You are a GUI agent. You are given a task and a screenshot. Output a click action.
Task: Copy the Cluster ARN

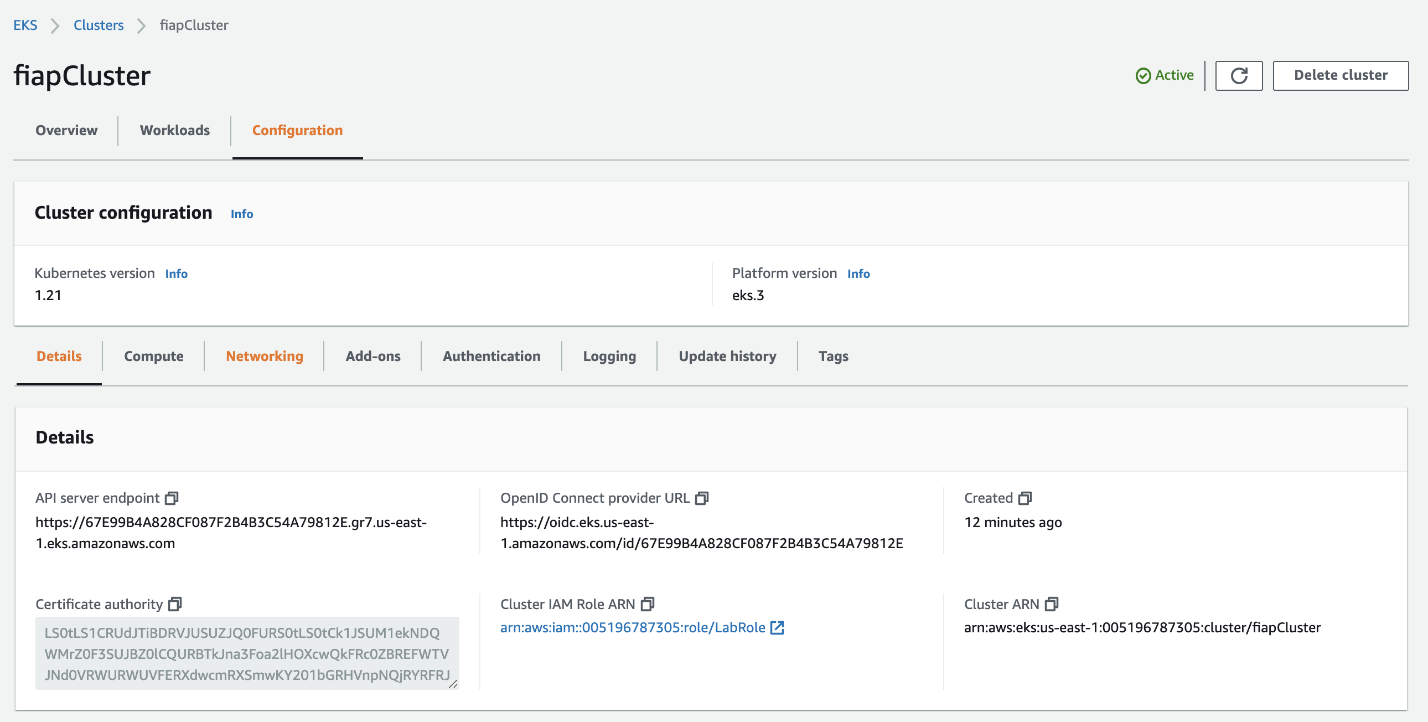[x=1052, y=604]
